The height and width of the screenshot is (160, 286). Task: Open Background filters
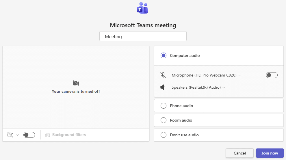click(66, 135)
